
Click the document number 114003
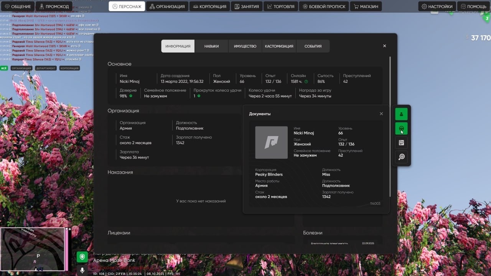[x=375, y=204]
